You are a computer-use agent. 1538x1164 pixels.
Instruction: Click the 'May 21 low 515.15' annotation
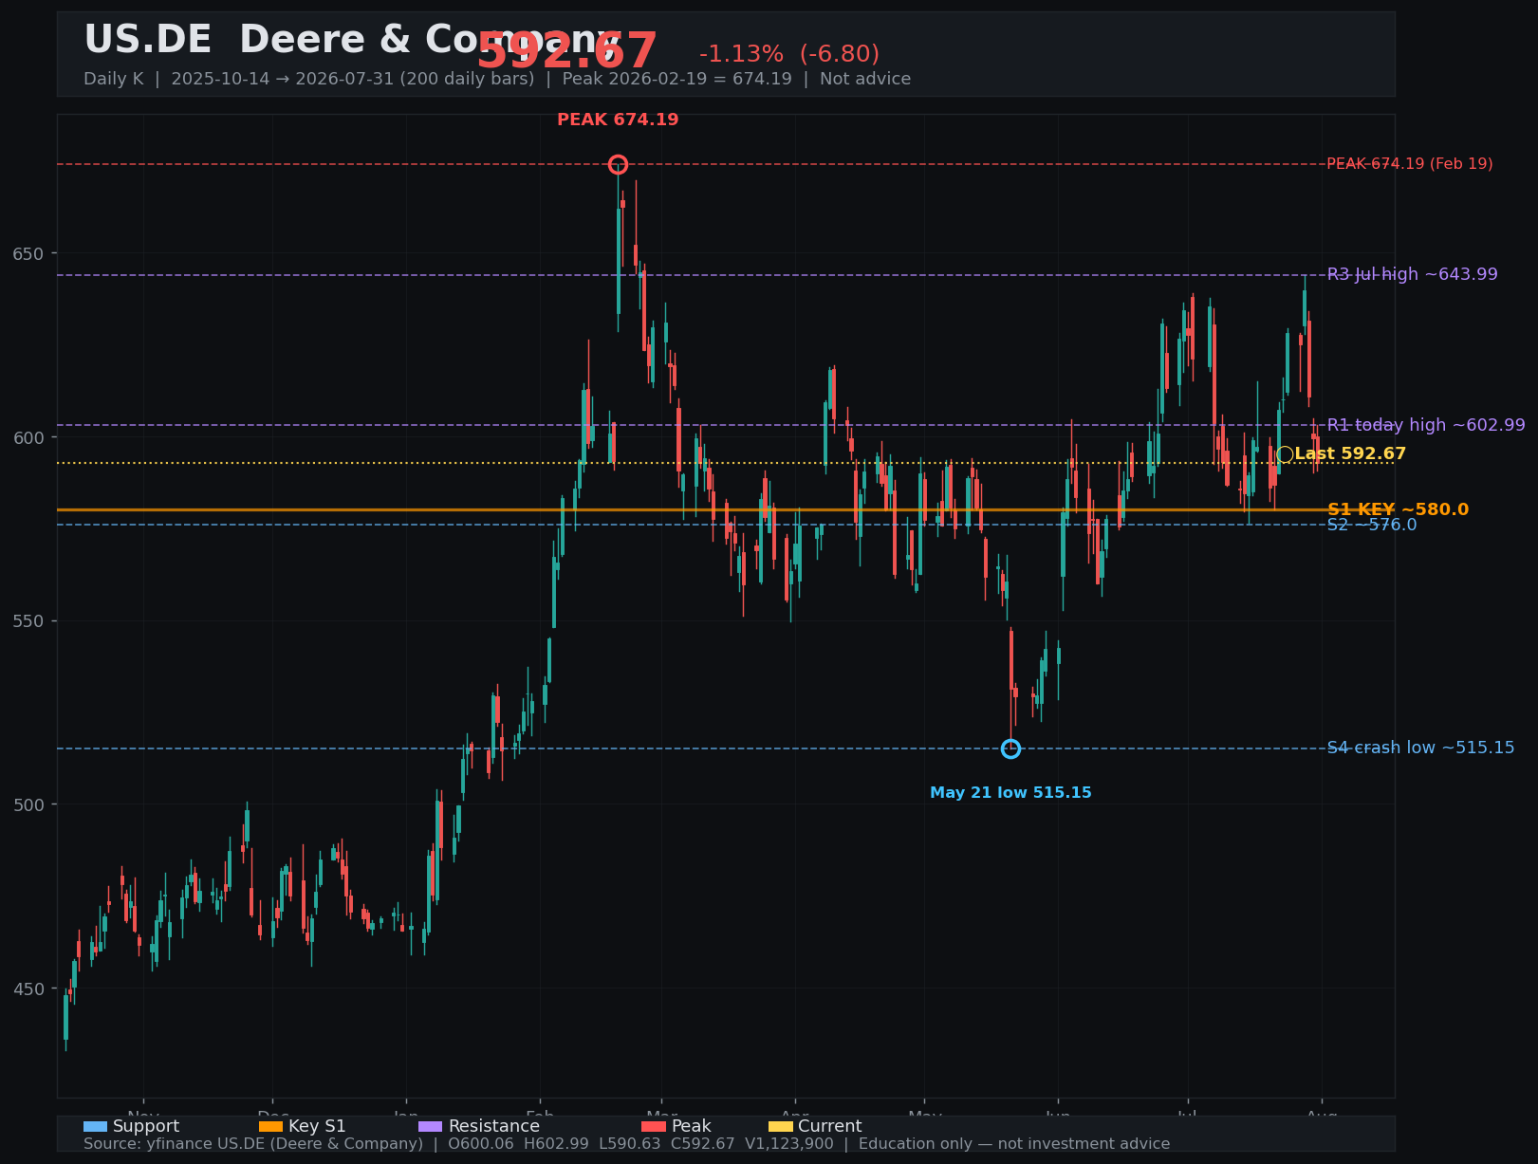point(1010,792)
